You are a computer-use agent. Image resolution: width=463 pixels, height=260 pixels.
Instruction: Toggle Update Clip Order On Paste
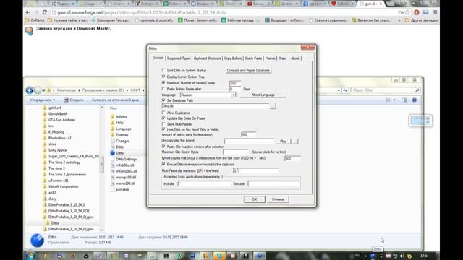tap(163, 118)
